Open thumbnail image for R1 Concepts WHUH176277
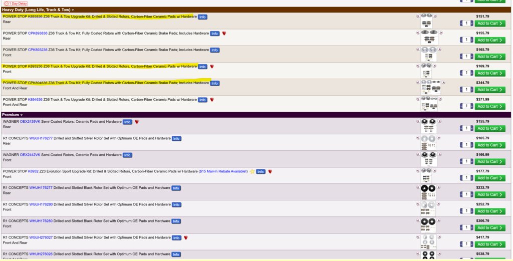Viewport: 513px width, 261px height. 428,192
